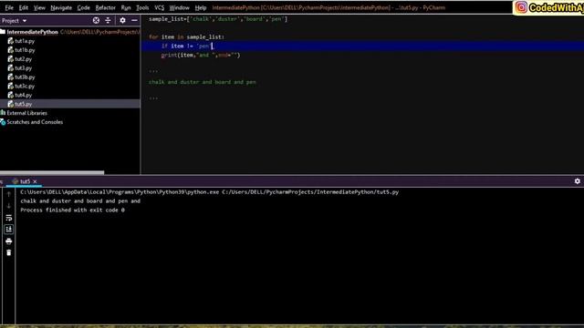Click the print icon in Run console
This screenshot has width=584, height=328.
coord(9,241)
